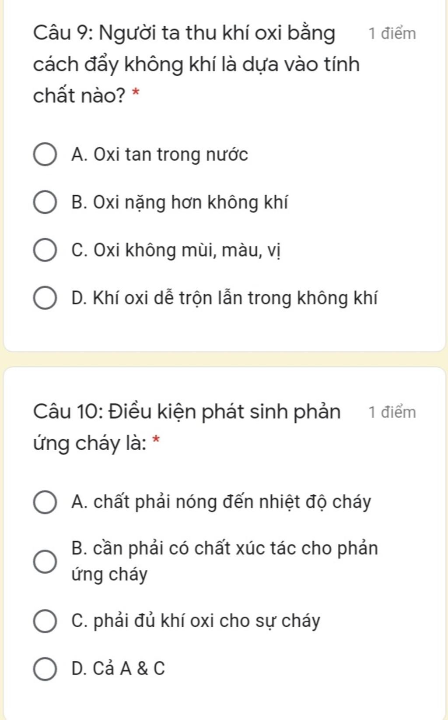This screenshot has width=448, height=720.
Task: Click the answer text 'Oxi không mùi, màu, vị'
Action: pyautogui.click(x=187, y=251)
